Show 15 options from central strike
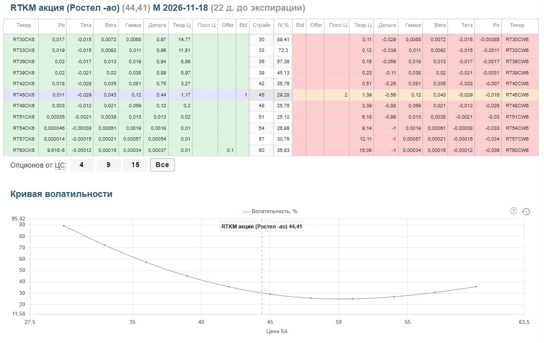 [x=135, y=165]
